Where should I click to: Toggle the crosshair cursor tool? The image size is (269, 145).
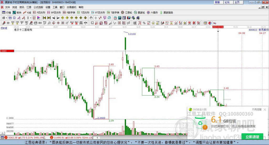(96, 18)
